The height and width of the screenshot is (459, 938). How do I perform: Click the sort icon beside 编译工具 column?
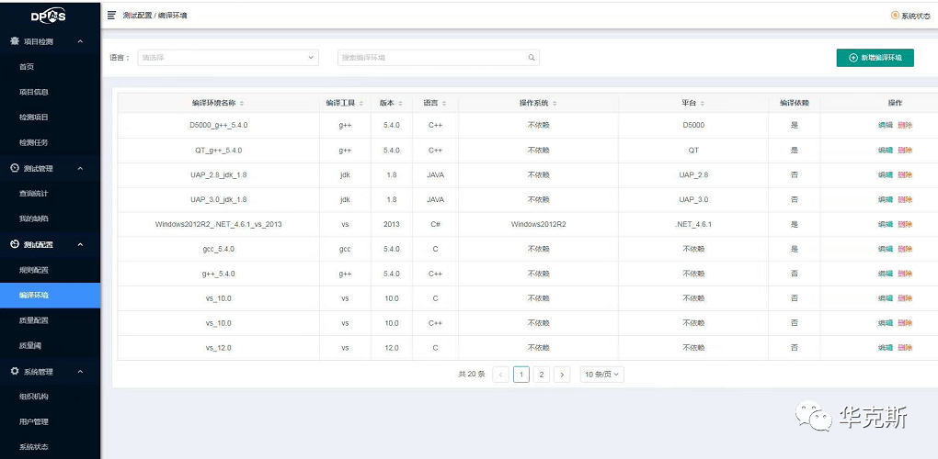(x=361, y=103)
